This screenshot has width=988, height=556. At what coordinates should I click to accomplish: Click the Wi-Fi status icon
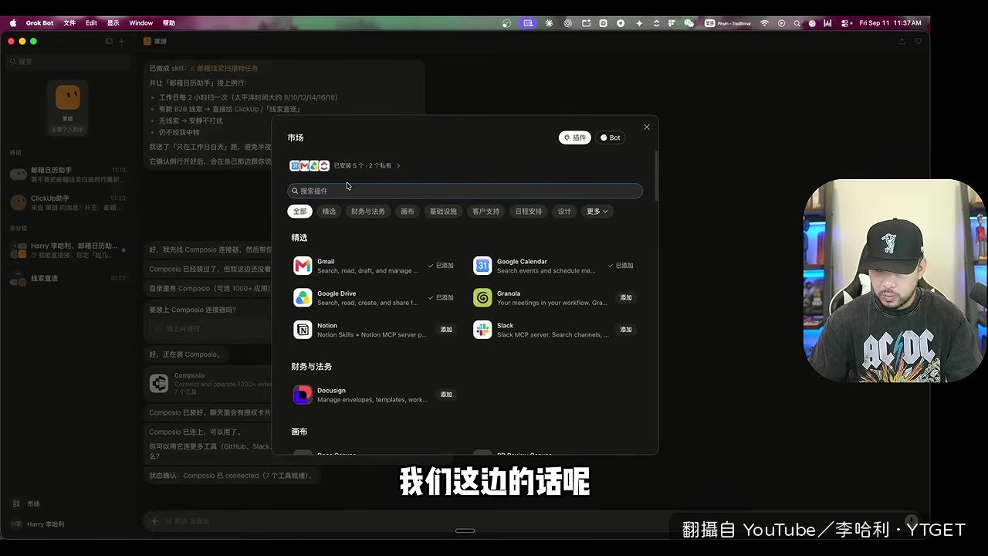click(764, 23)
